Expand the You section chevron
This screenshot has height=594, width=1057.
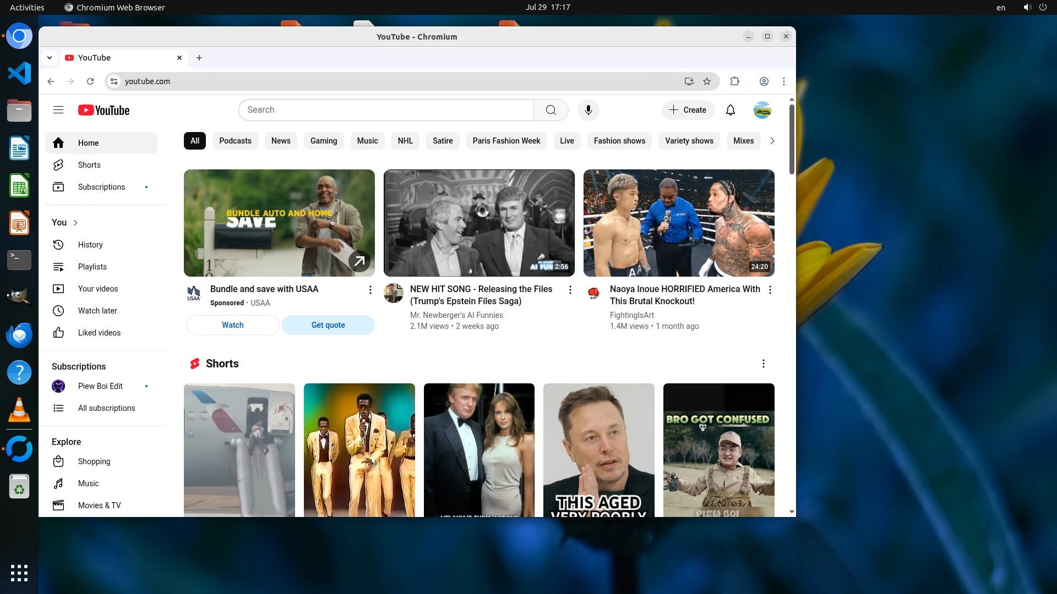coord(75,223)
